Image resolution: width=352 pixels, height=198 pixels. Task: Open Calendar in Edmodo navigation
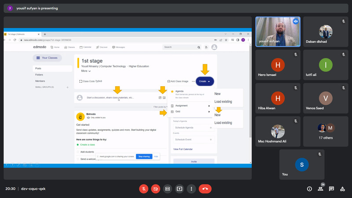tap(85, 47)
